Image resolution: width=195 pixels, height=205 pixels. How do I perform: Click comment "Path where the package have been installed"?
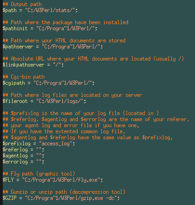[66, 22]
